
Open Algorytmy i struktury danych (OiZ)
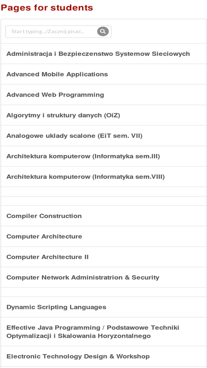(104, 115)
